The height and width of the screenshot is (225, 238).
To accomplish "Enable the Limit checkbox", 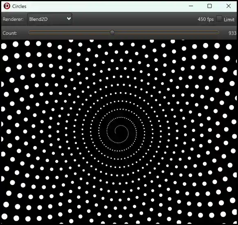I will coord(219,19).
